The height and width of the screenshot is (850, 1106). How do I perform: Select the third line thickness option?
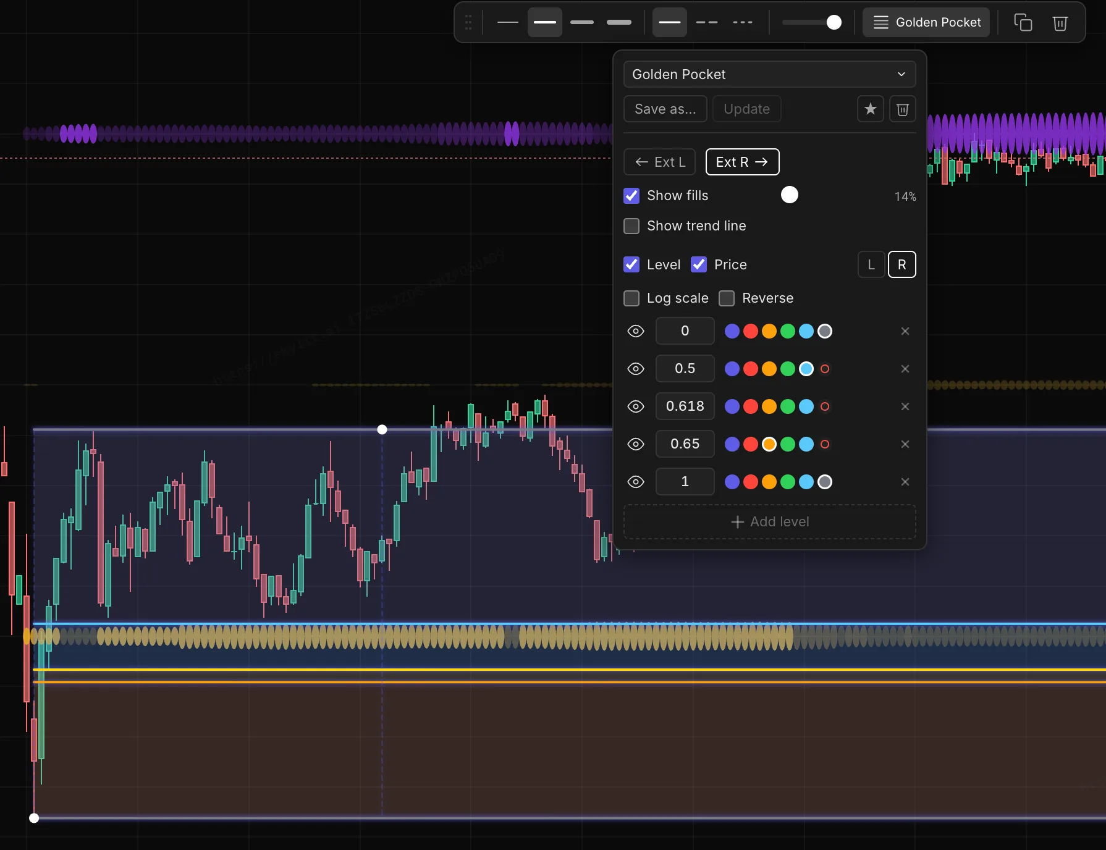point(582,22)
